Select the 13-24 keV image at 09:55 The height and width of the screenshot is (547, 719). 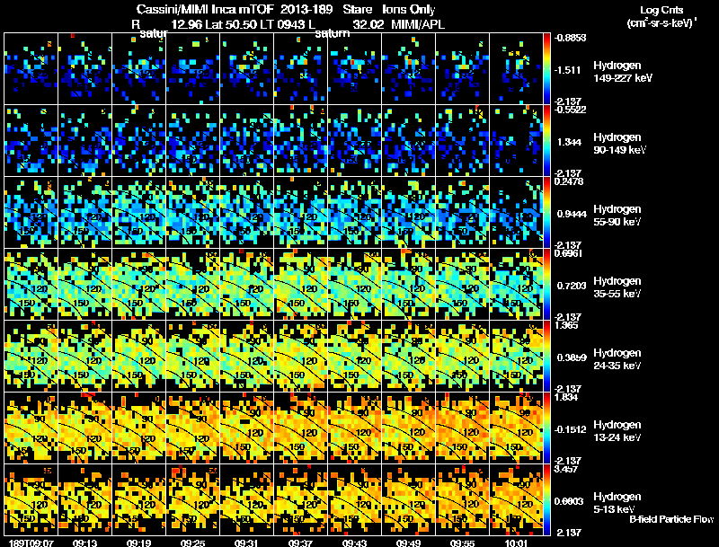(462, 428)
